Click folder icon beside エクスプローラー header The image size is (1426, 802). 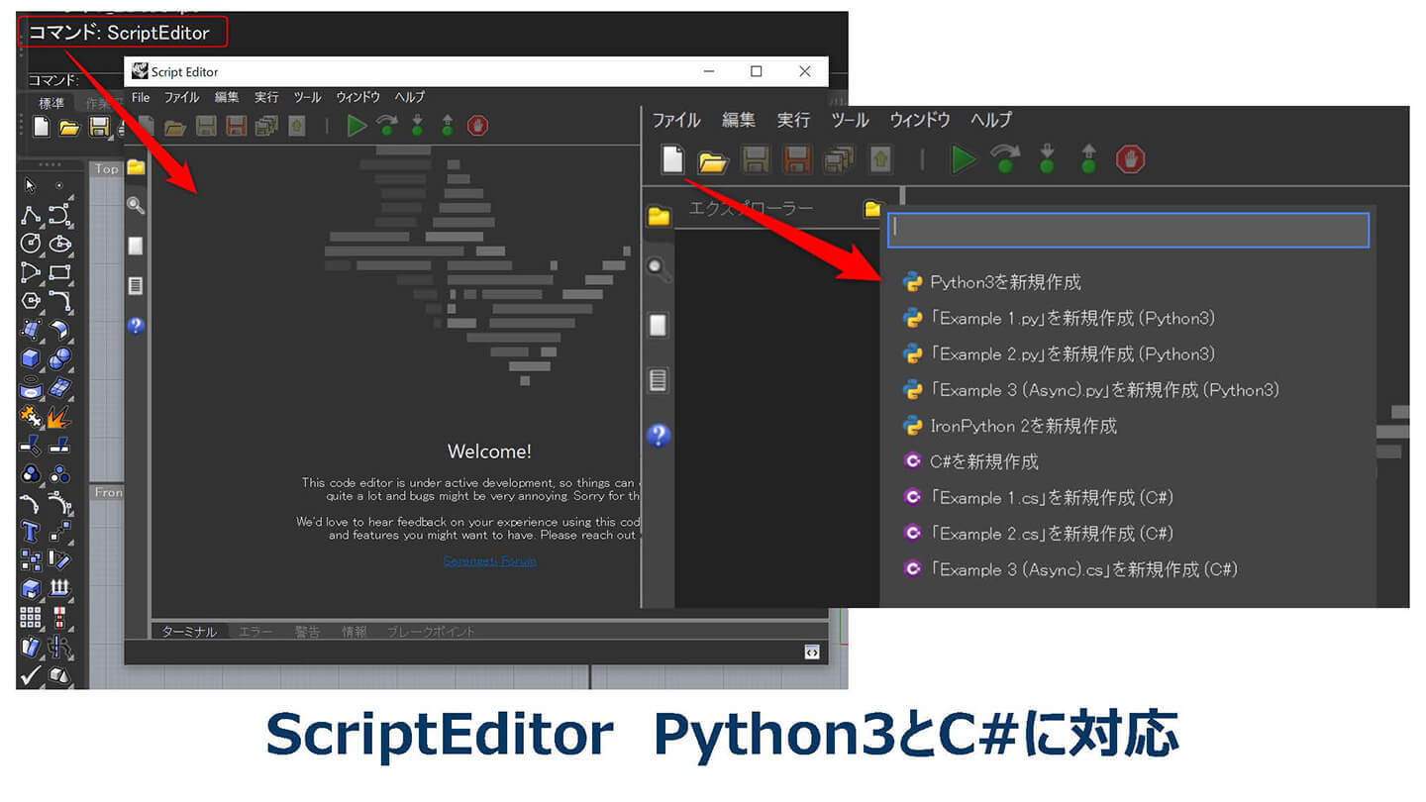pyautogui.click(x=871, y=209)
